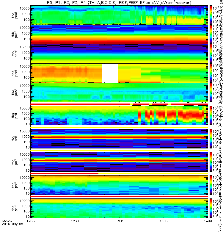The width and height of the screenshot is (223, 238).
Task: Click the the peef color bar
Action: click(x=211, y=93)
